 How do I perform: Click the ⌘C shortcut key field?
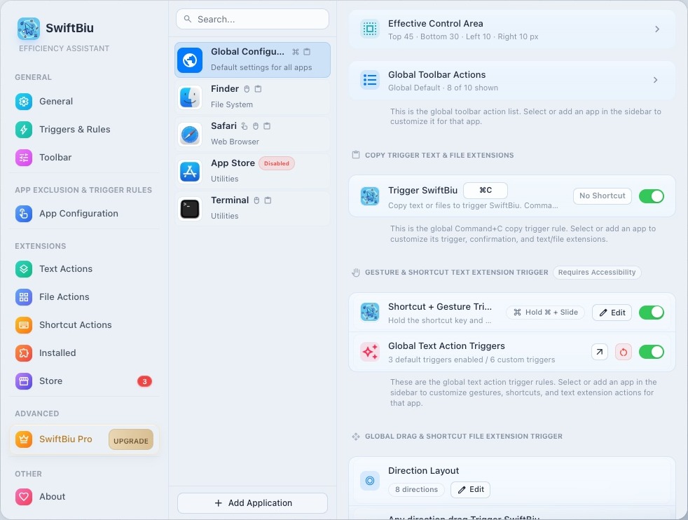coord(486,191)
